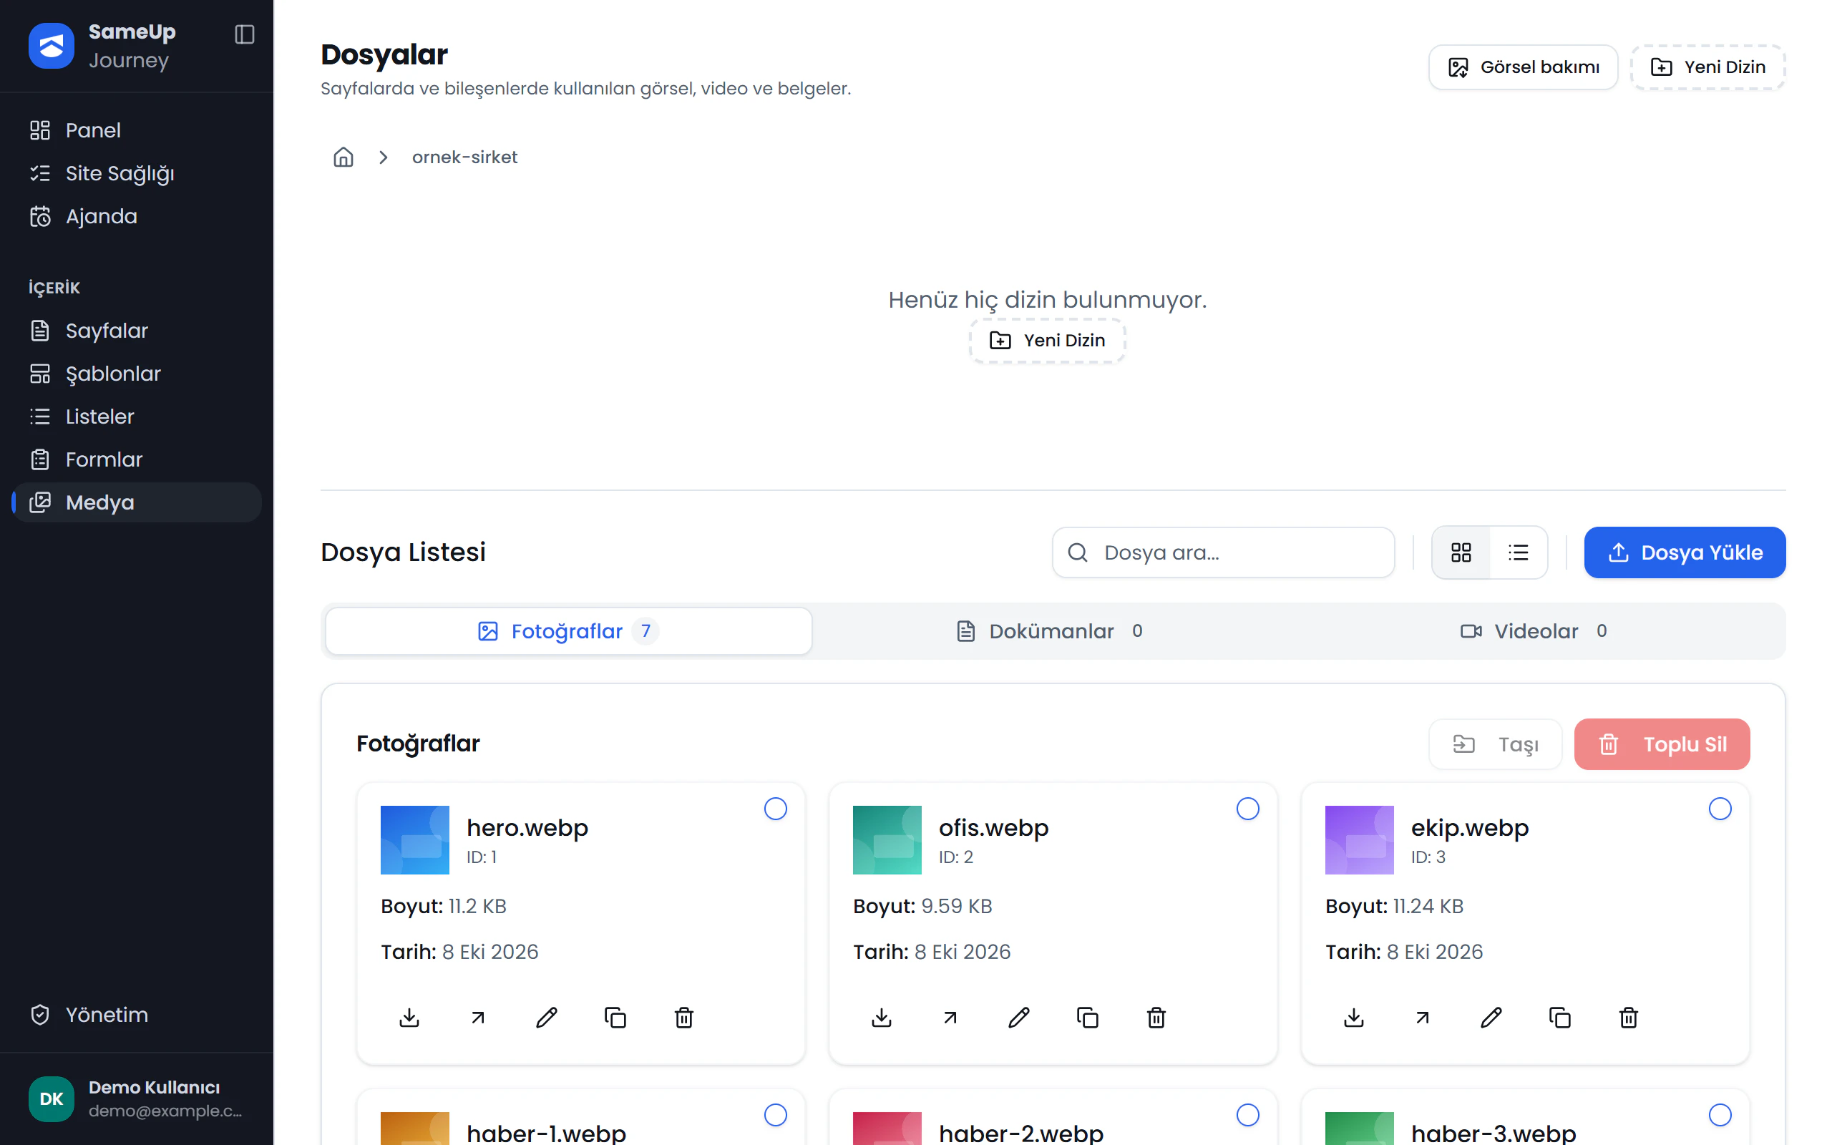This screenshot has width=1832, height=1145.
Task: Open the hero.webp thumbnail
Action: (415, 840)
